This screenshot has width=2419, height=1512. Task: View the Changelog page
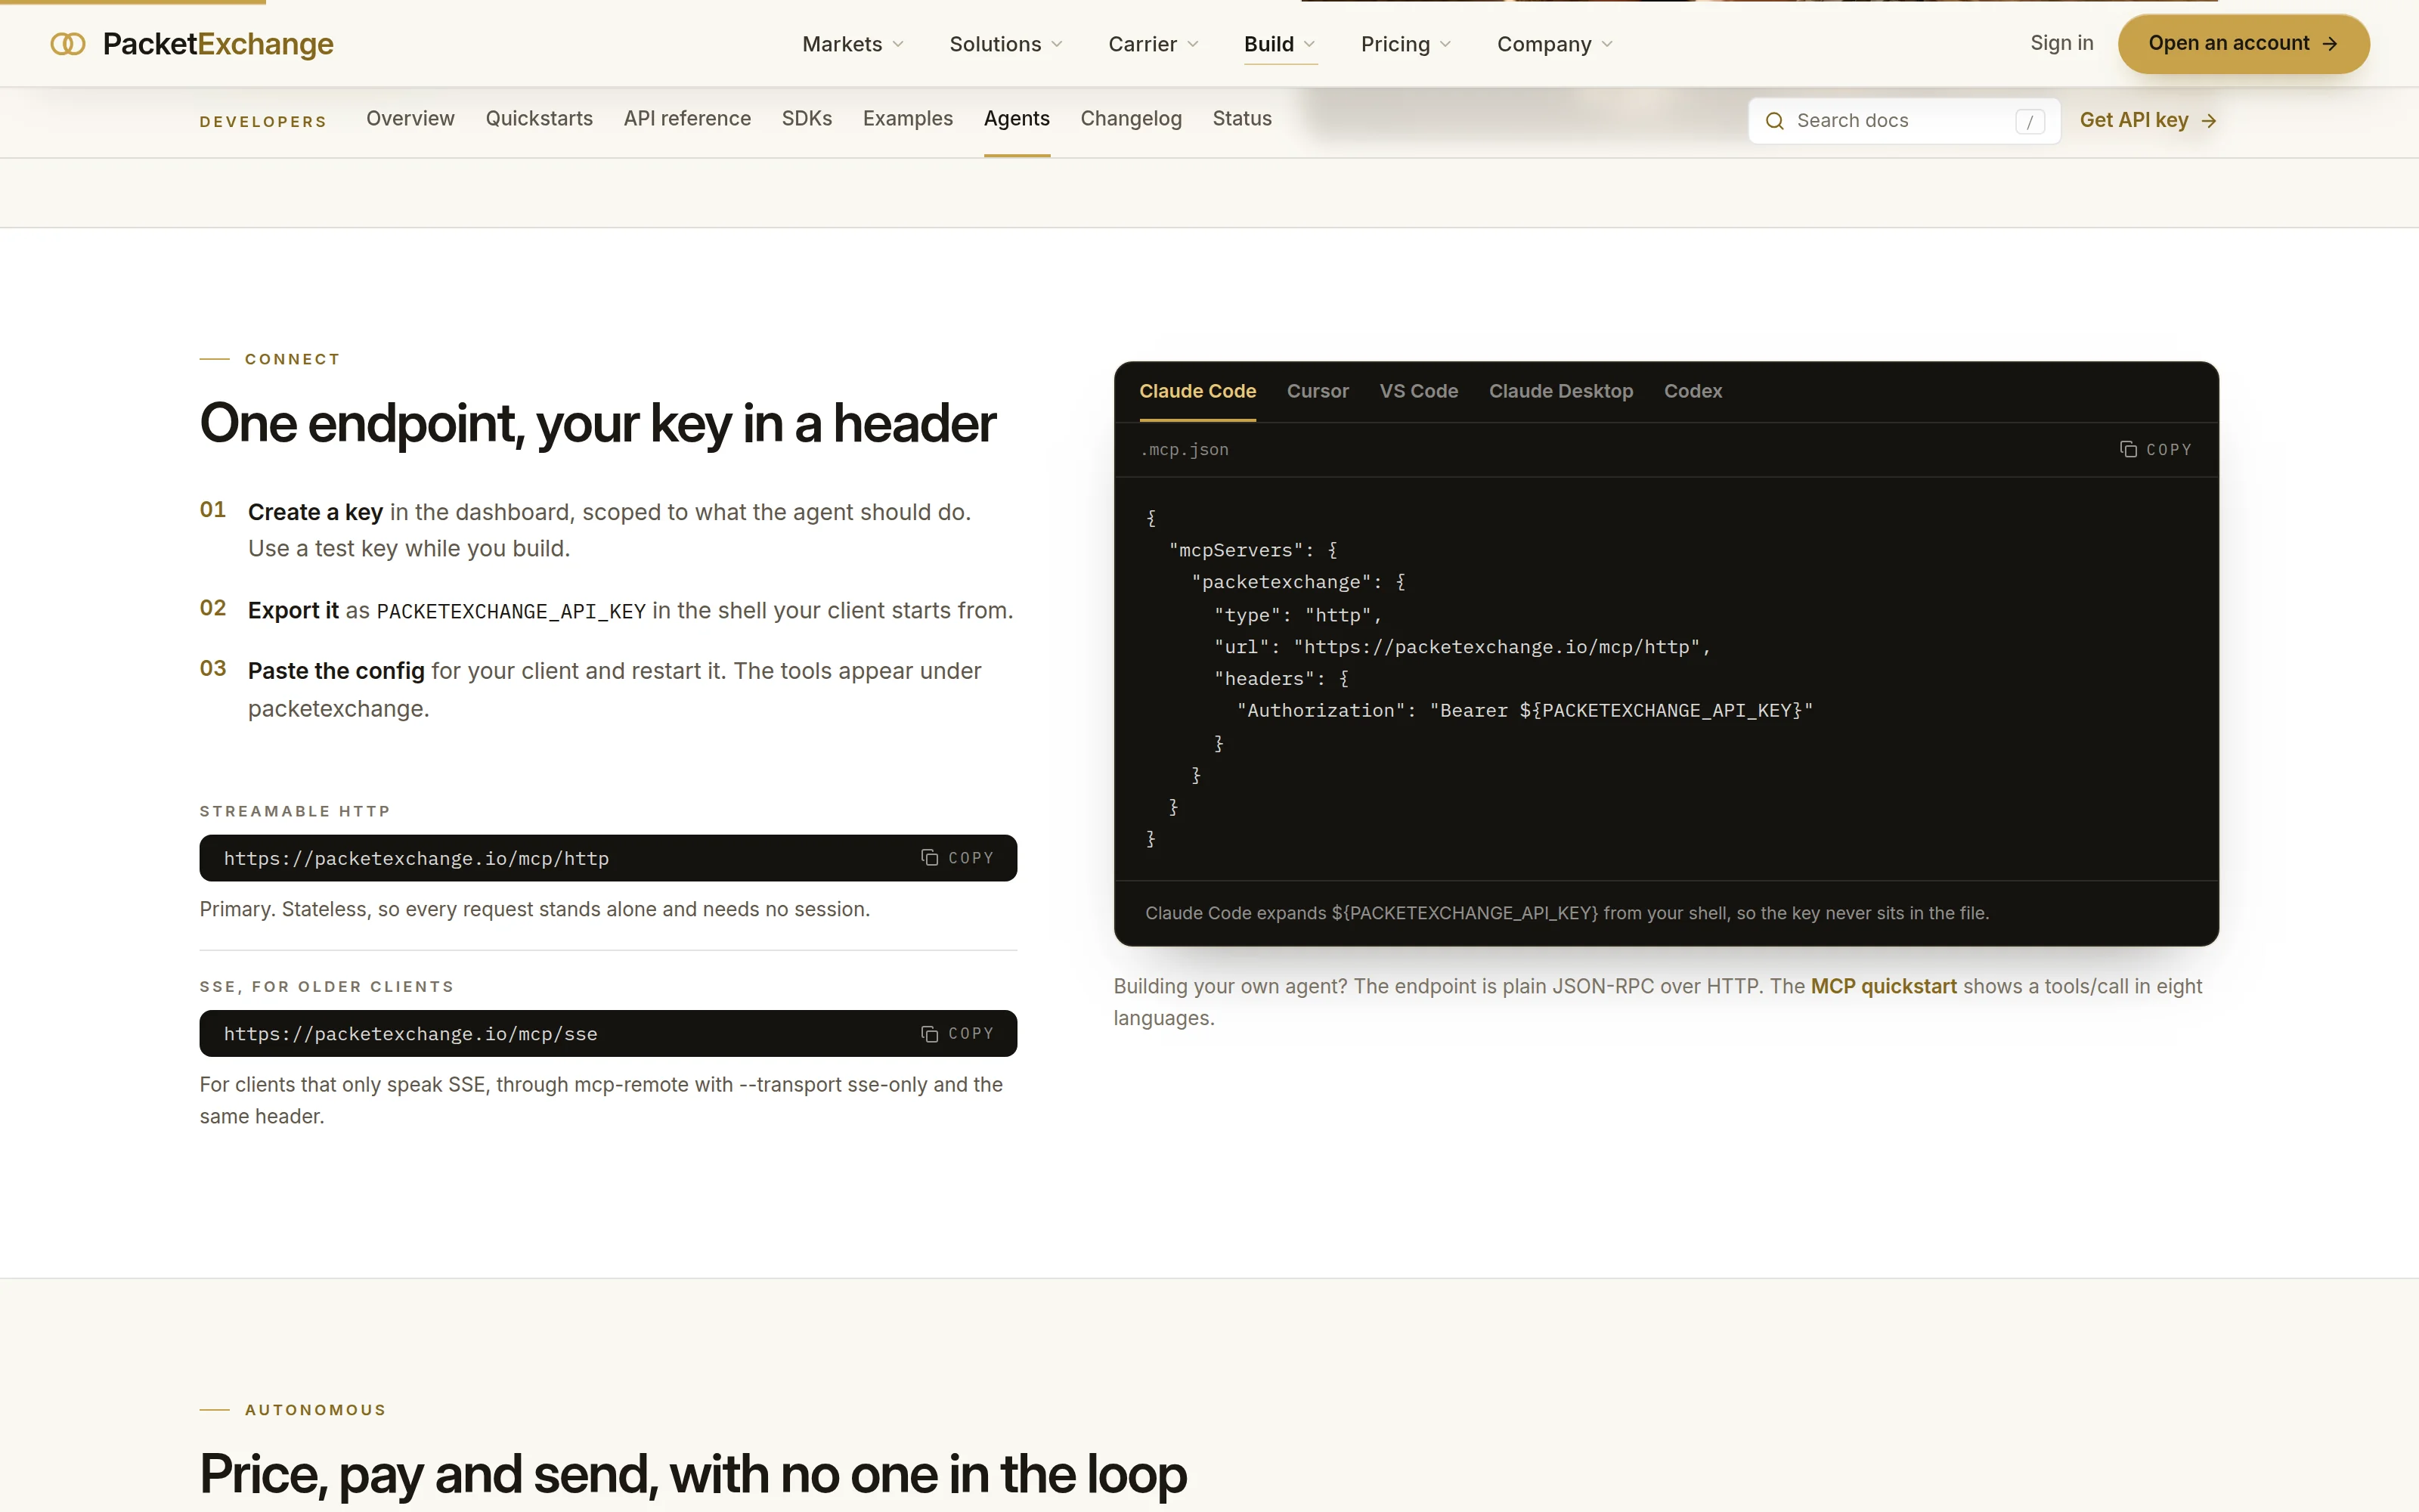pyautogui.click(x=1131, y=119)
